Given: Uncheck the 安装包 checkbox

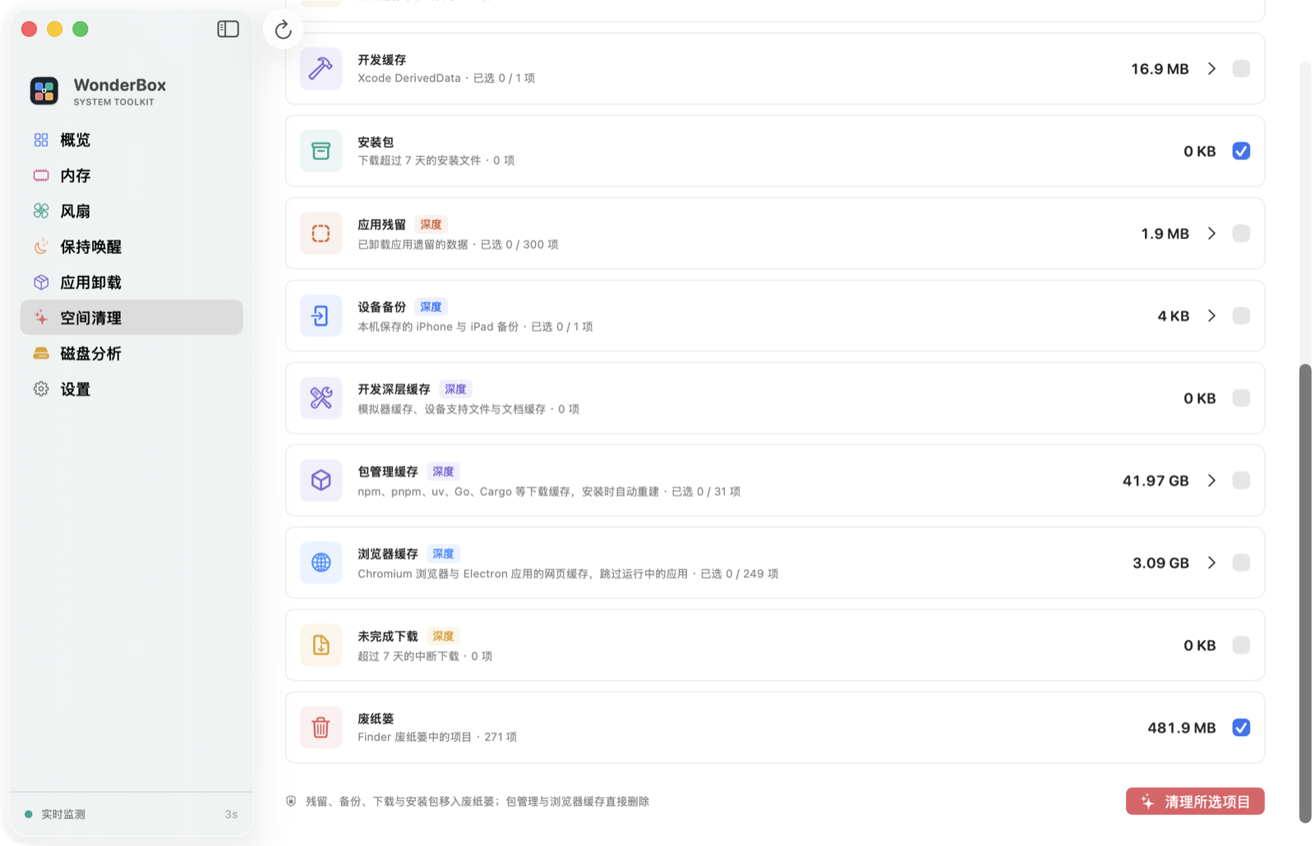Looking at the screenshot, I should tap(1241, 151).
